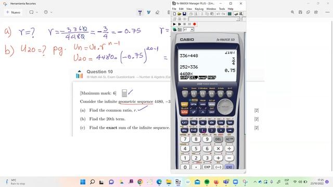Click the calculator decimal point key
333x187 pixels.
pyautogui.click(x=196, y=167)
